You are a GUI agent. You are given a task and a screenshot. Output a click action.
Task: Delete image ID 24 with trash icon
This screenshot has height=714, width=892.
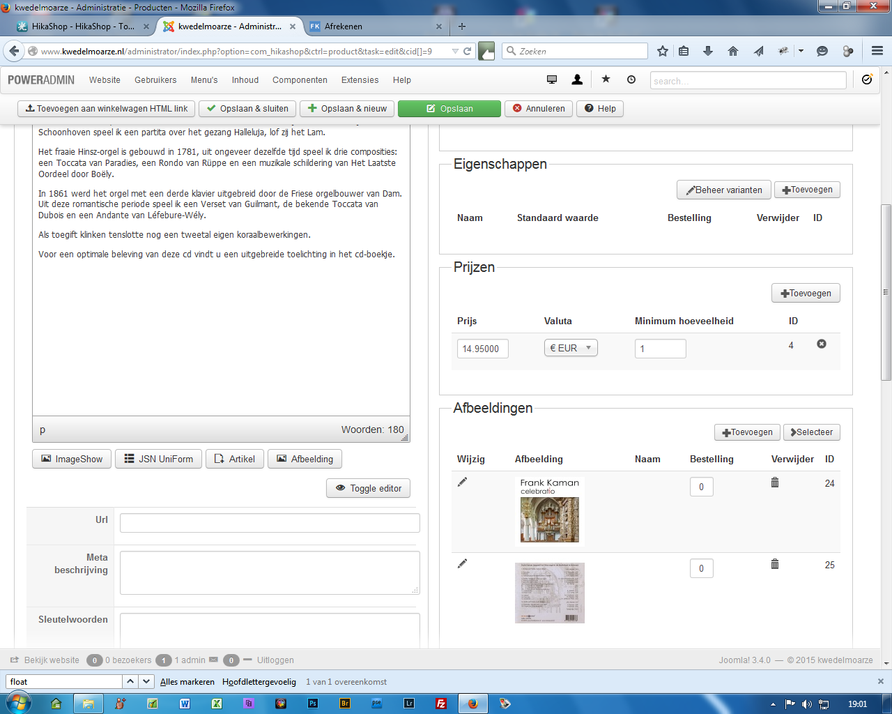(775, 483)
